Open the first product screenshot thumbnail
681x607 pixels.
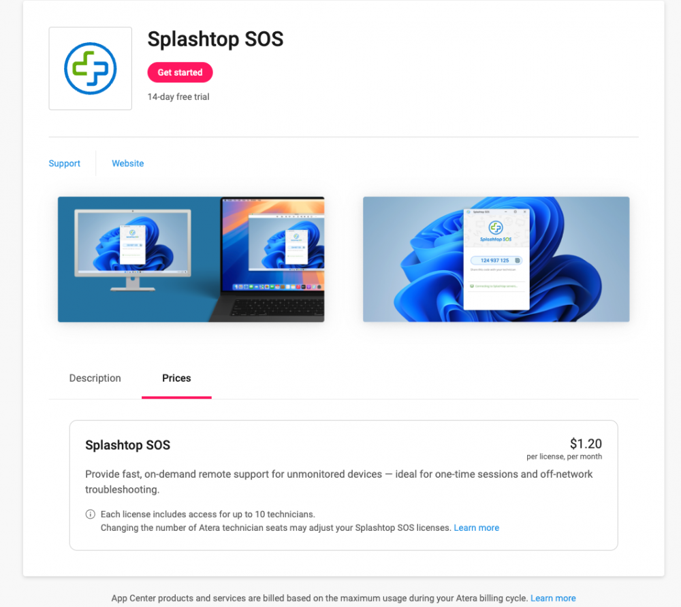coord(191,259)
